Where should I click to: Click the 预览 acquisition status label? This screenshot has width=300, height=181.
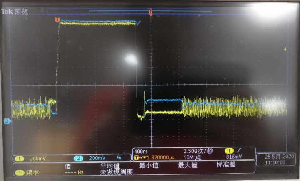tap(21, 12)
